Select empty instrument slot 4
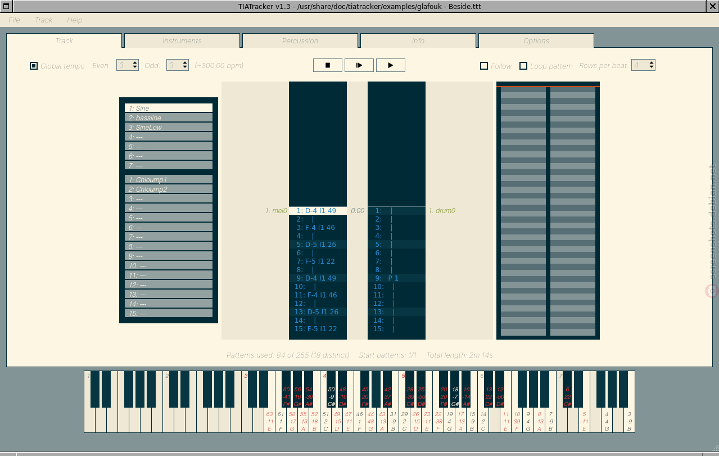719x456 pixels. pos(169,137)
